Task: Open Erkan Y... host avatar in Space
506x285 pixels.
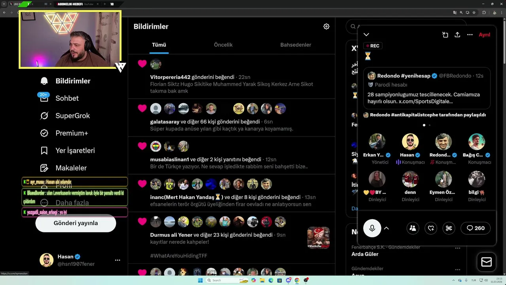Action: (377, 142)
